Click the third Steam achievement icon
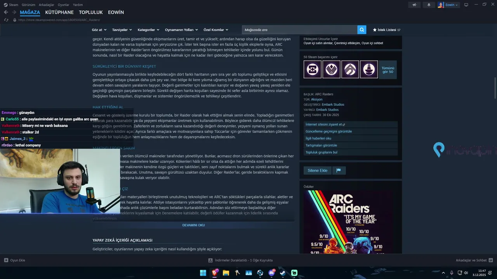The width and height of the screenshot is (497, 279). coord(350,69)
